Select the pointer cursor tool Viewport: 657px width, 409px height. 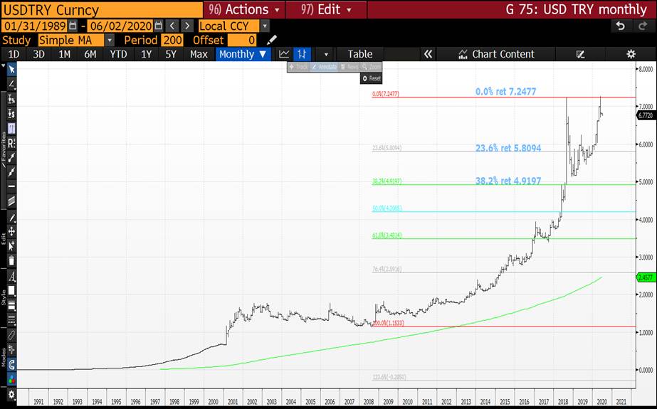[x=11, y=69]
